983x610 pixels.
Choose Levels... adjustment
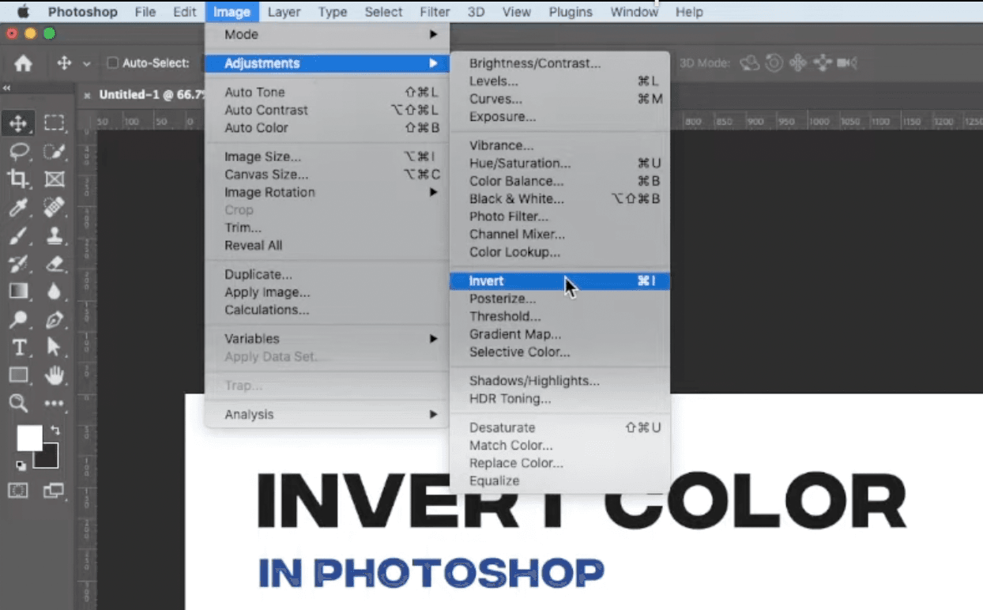click(559, 81)
